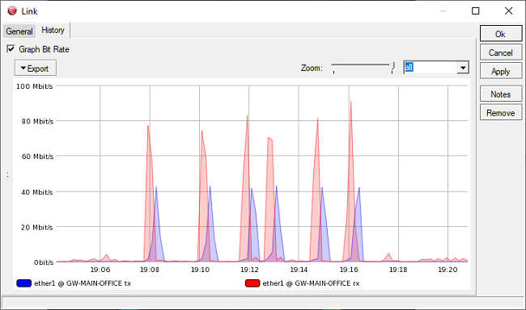Click the blue tx legend color swatch
The height and width of the screenshot is (310, 526).
[23, 283]
